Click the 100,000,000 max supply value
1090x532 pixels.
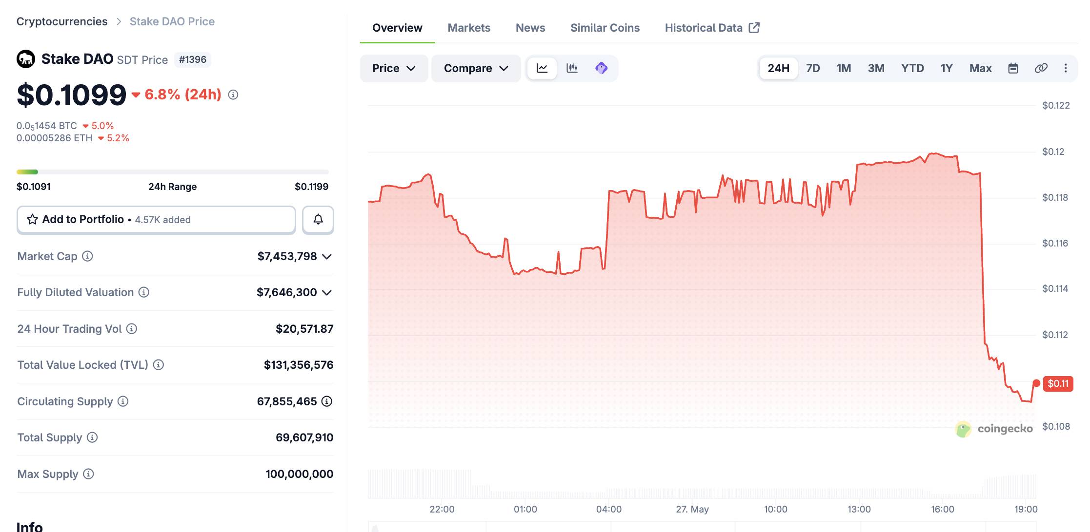(300, 474)
